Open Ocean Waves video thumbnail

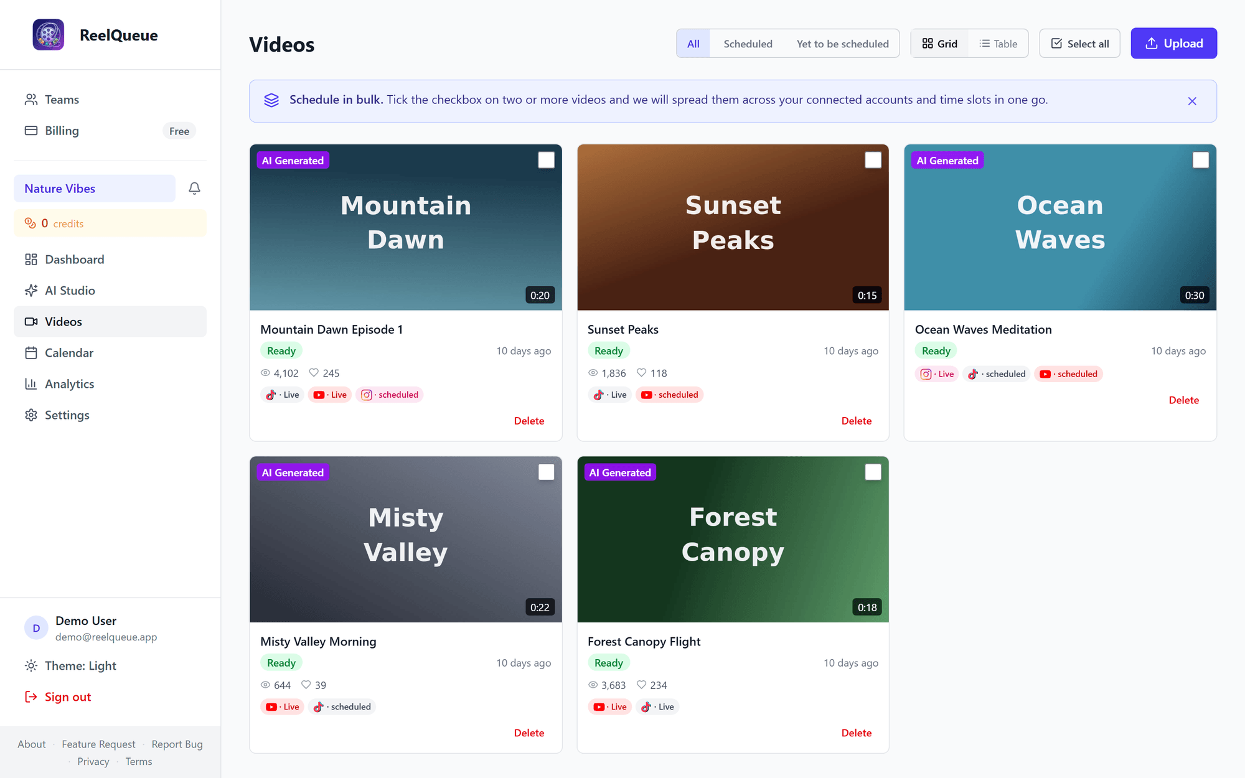[1060, 227]
